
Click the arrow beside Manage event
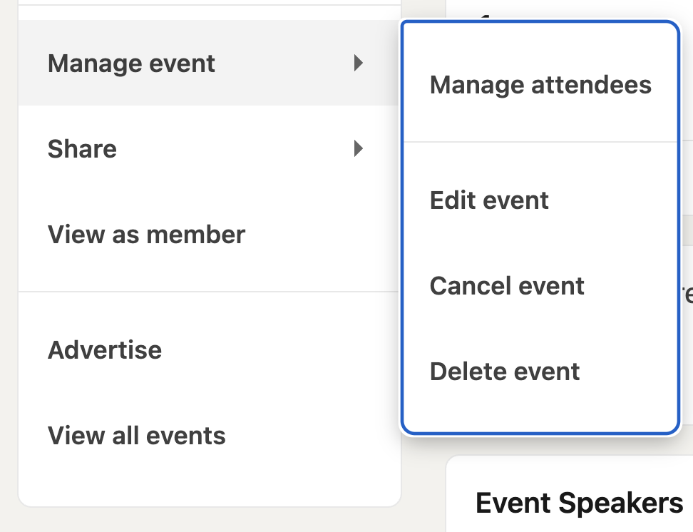point(359,63)
